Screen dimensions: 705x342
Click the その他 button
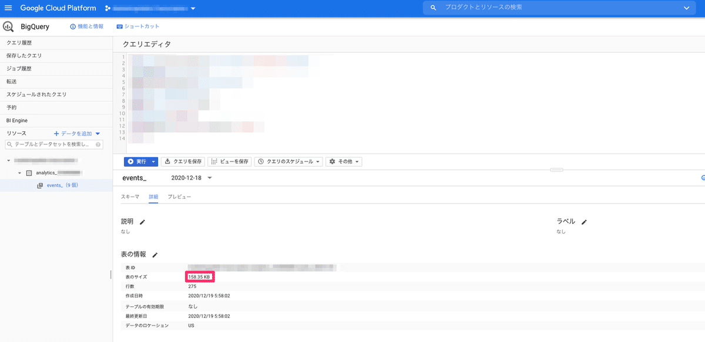[x=344, y=161]
